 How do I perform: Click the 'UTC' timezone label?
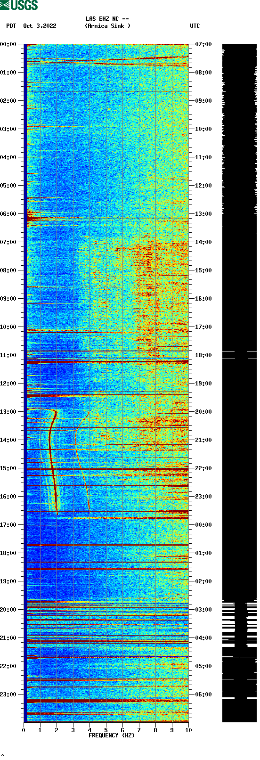point(195,26)
